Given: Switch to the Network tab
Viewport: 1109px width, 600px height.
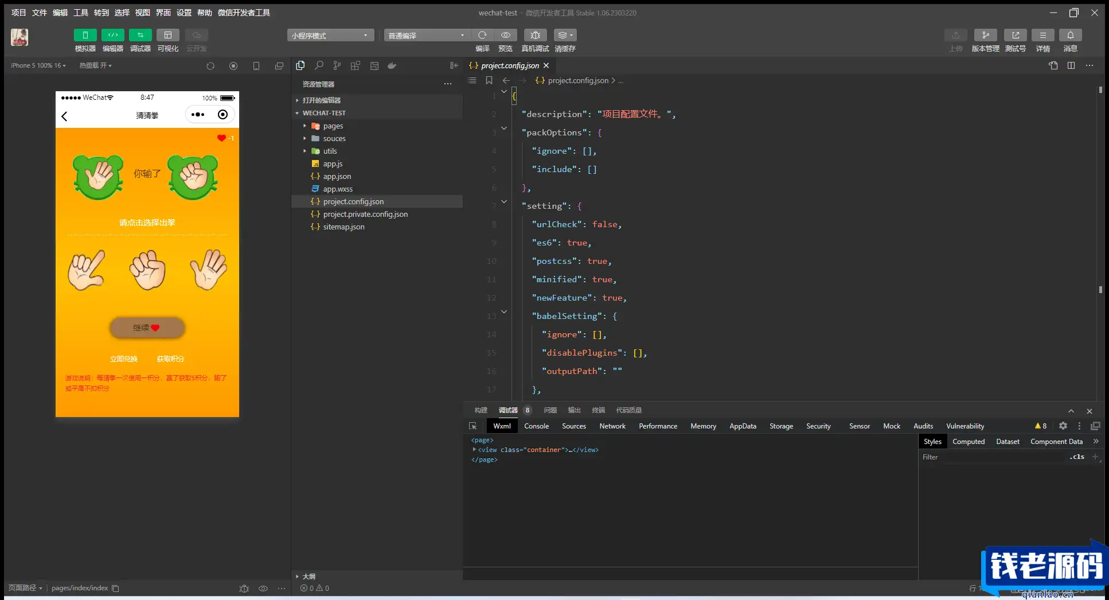Looking at the screenshot, I should tap(612, 426).
